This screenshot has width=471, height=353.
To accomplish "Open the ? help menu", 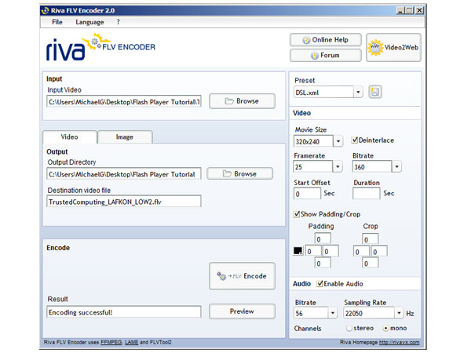I will [118, 22].
